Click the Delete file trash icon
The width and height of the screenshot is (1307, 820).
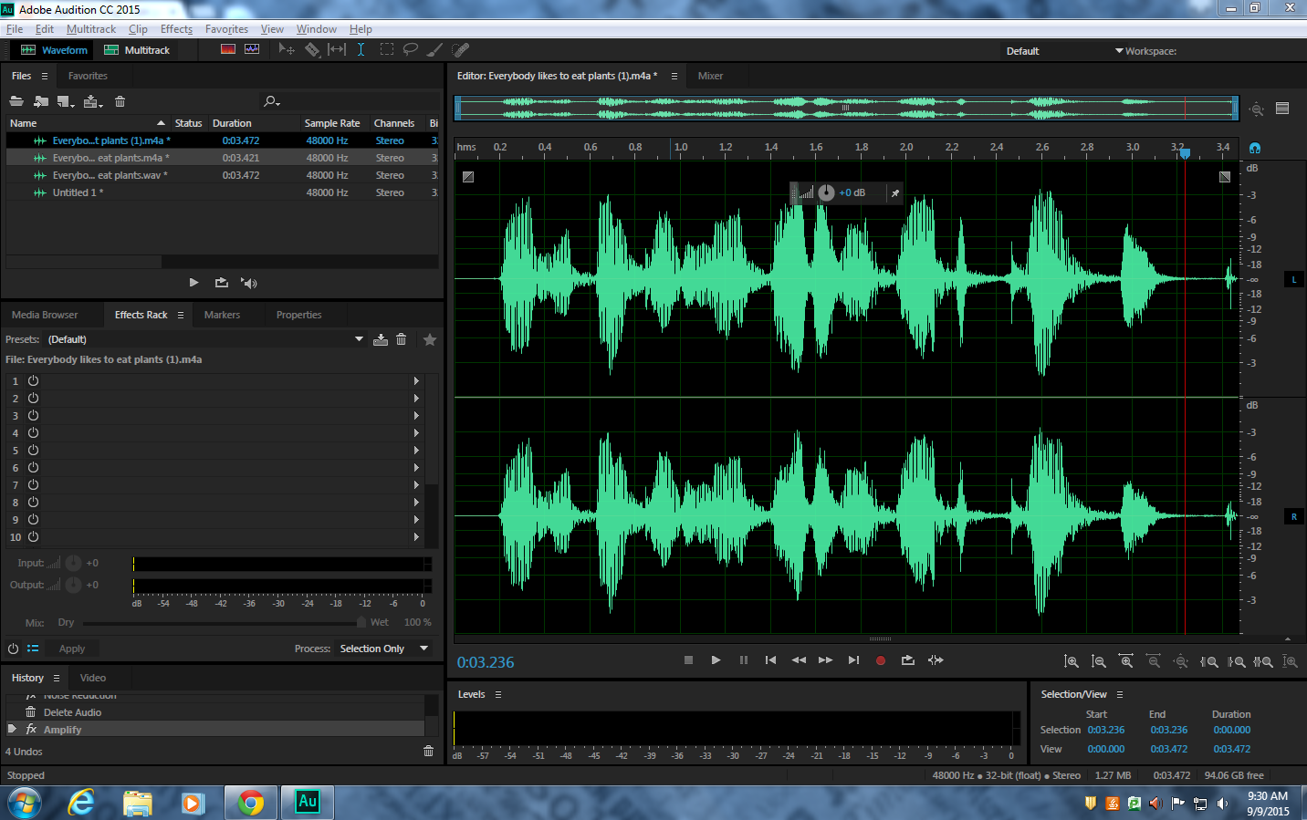(120, 101)
